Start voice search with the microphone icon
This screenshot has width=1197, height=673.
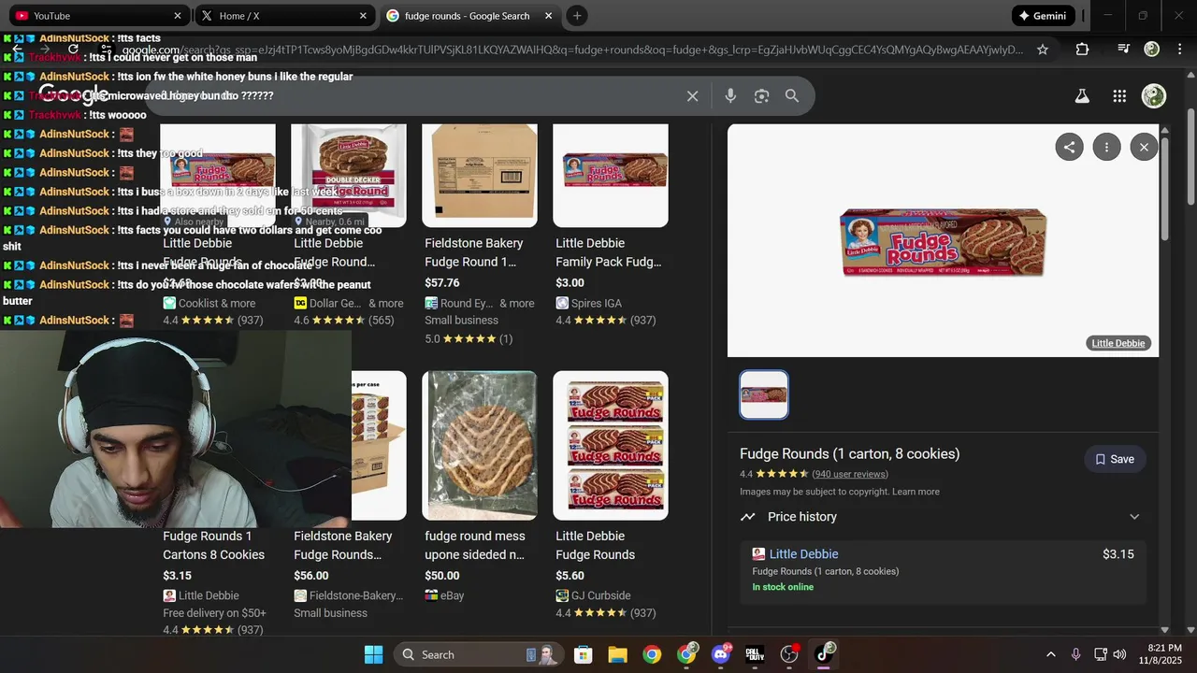tap(730, 95)
